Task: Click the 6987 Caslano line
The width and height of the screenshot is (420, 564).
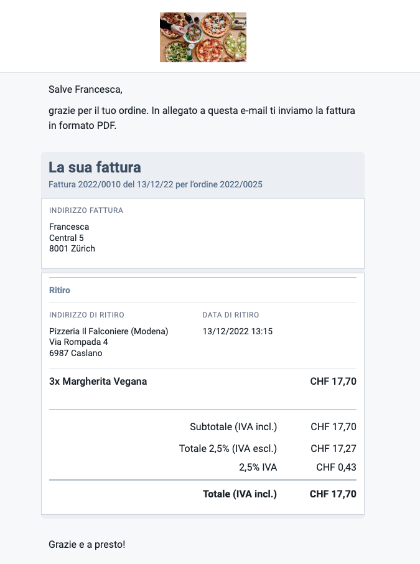Action: click(75, 353)
